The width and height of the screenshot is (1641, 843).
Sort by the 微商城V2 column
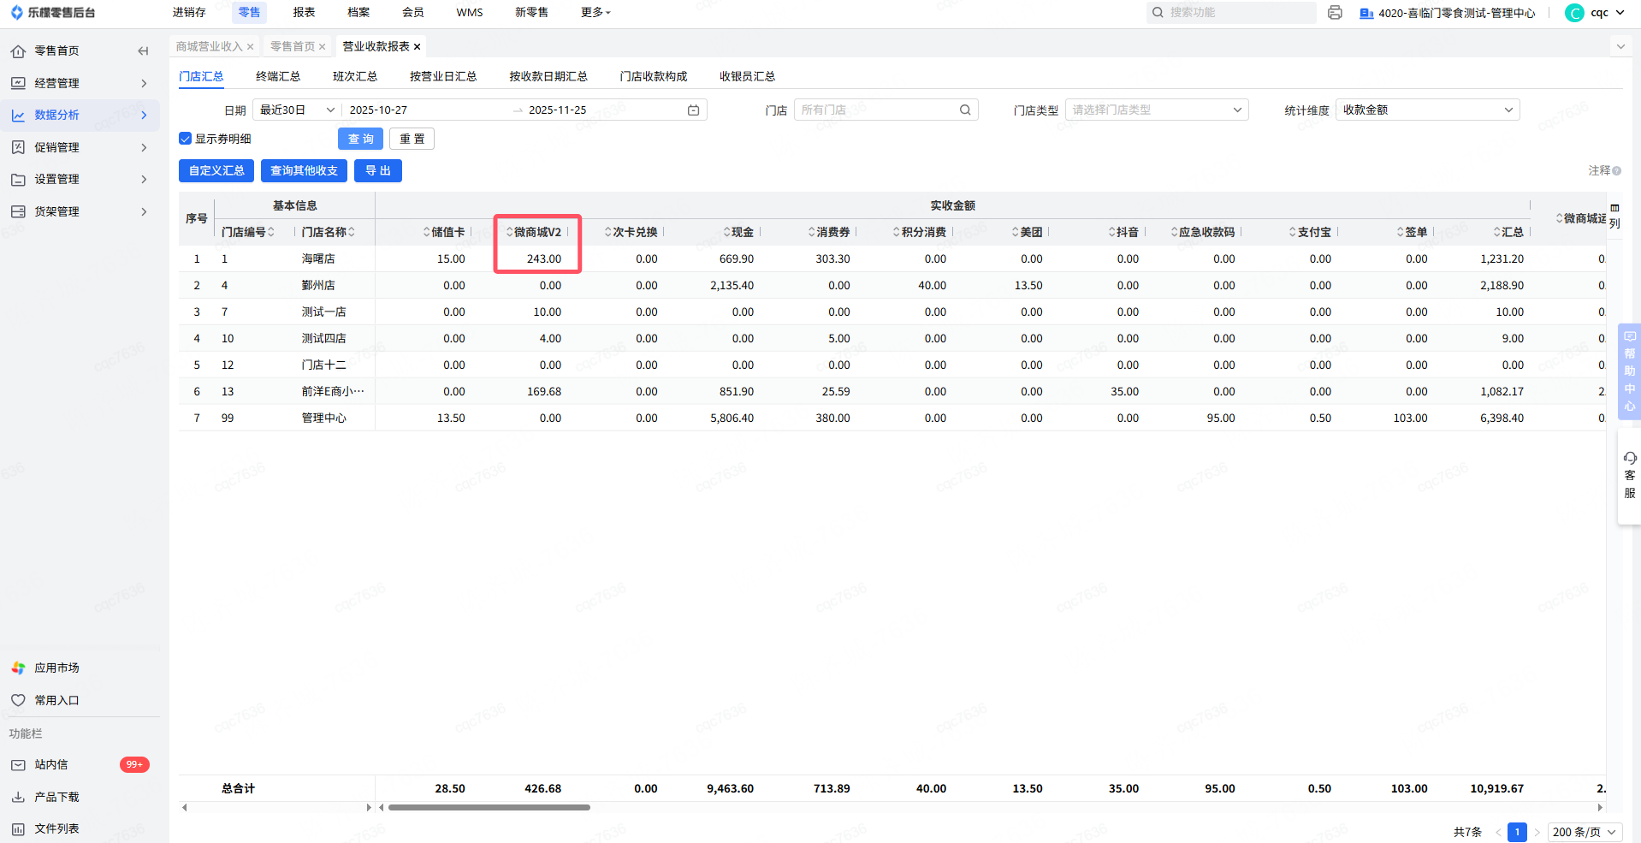tap(536, 232)
